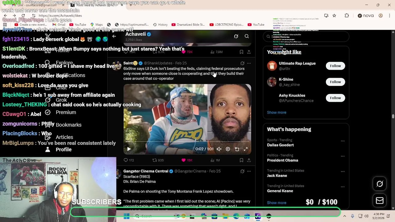
Task: Bookmark this page with star icon
Action: (x=334, y=16)
